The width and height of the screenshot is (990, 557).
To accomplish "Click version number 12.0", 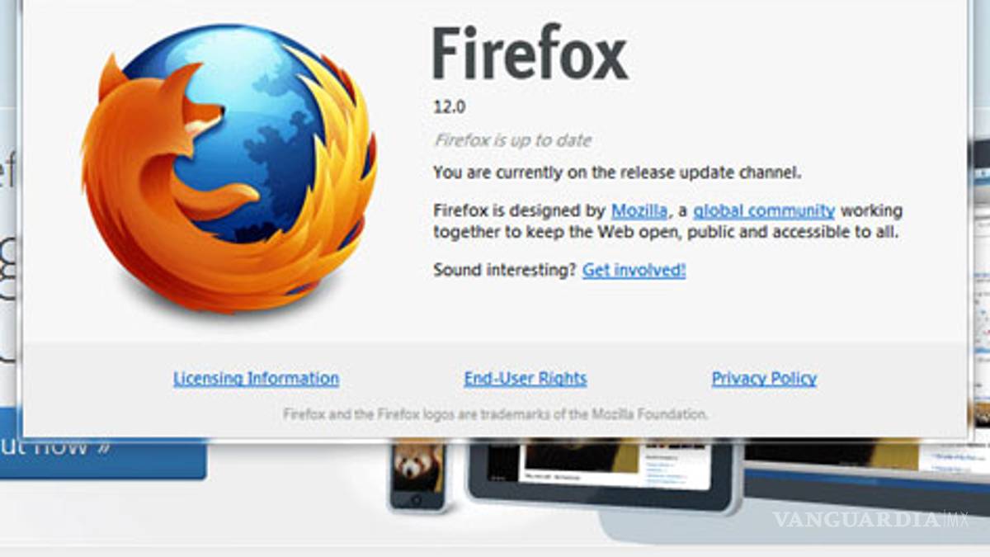I will [x=450, y=106].
